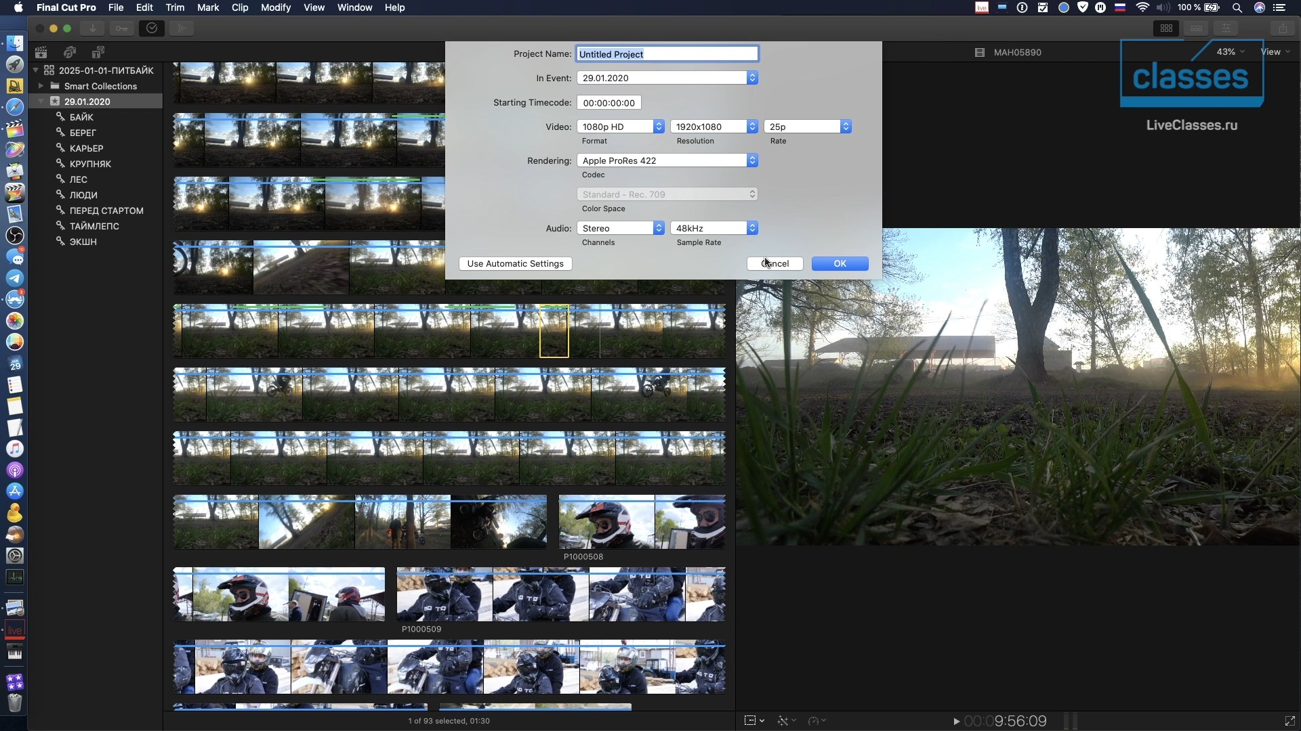Open the Libraries sidebar icon

(41, 52)
